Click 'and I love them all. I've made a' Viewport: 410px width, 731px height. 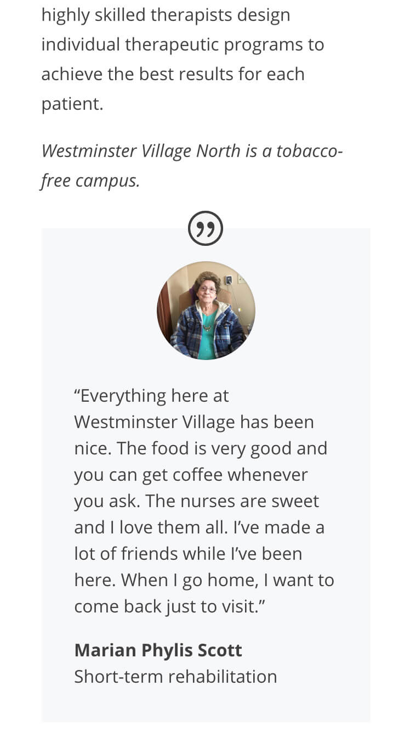coord(199,527)
